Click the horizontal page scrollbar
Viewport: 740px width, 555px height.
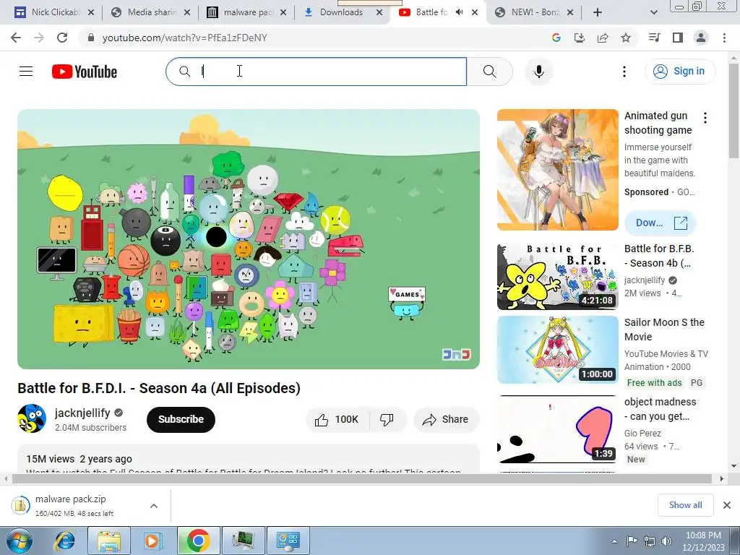point(361,478)
